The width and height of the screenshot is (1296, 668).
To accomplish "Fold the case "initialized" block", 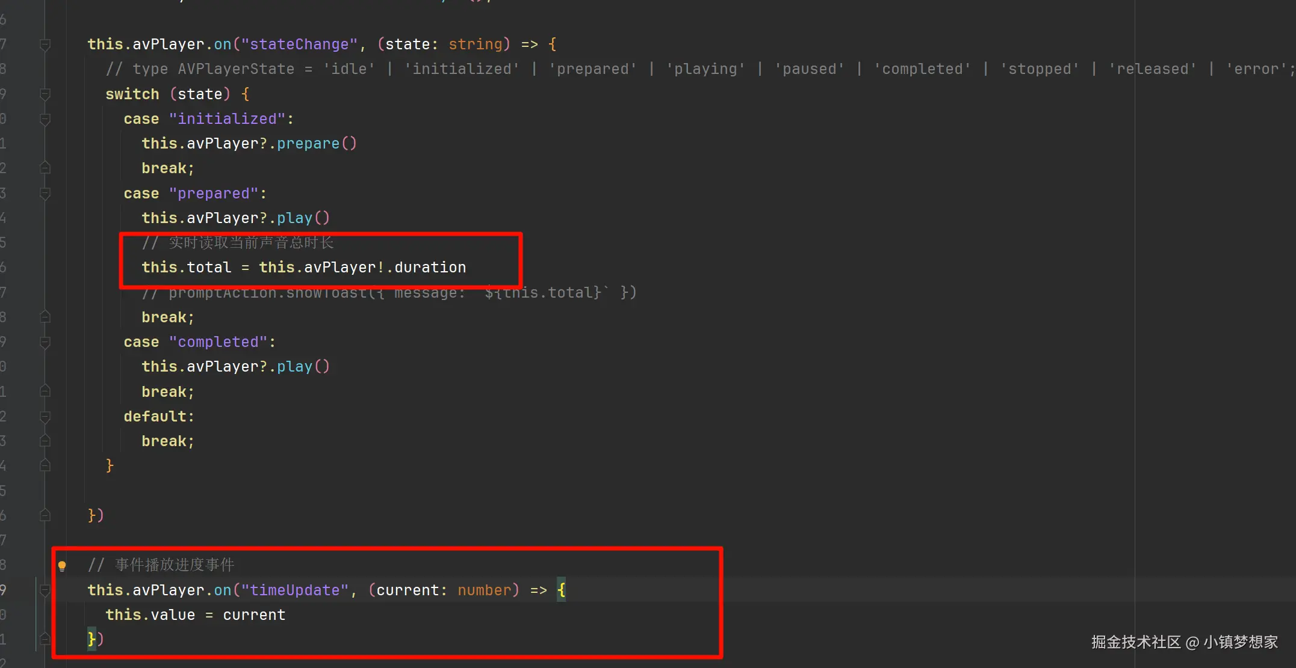I will coord(45,119).
